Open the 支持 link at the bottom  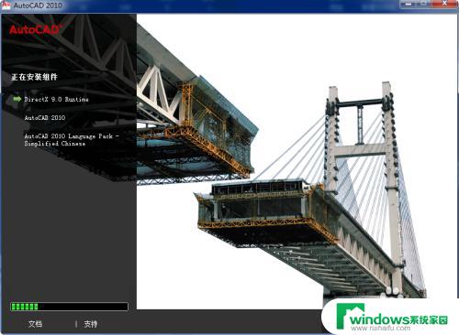90,324
